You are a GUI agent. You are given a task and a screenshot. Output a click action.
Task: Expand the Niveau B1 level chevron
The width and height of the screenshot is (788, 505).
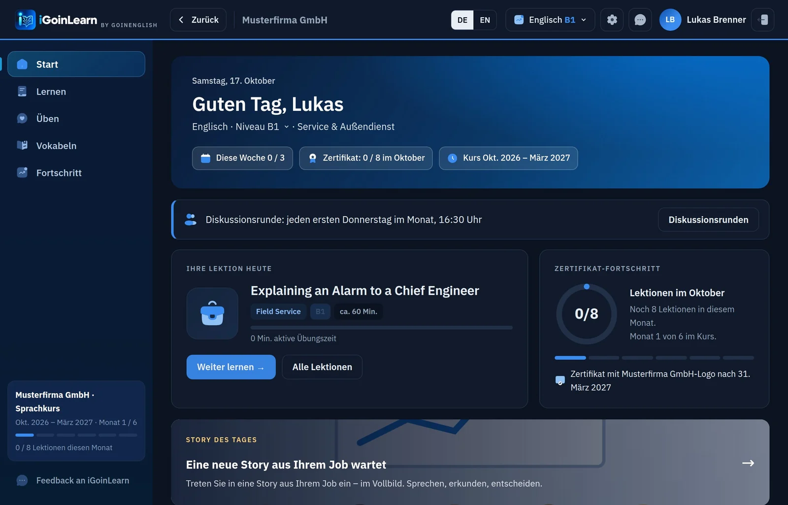point(286,127)
